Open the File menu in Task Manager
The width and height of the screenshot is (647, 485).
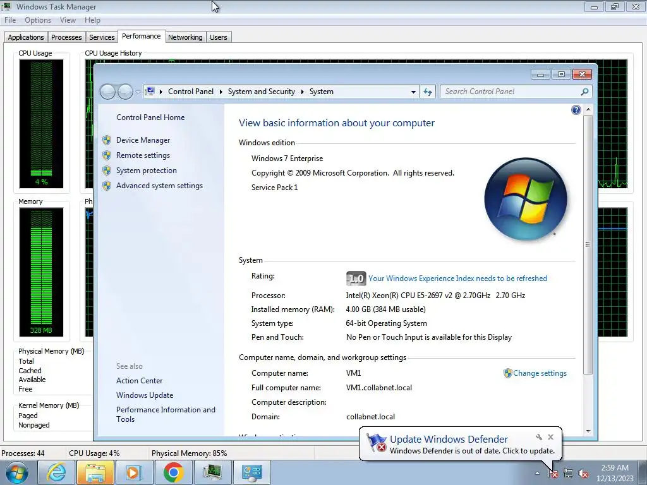click(x=10, y=20)
